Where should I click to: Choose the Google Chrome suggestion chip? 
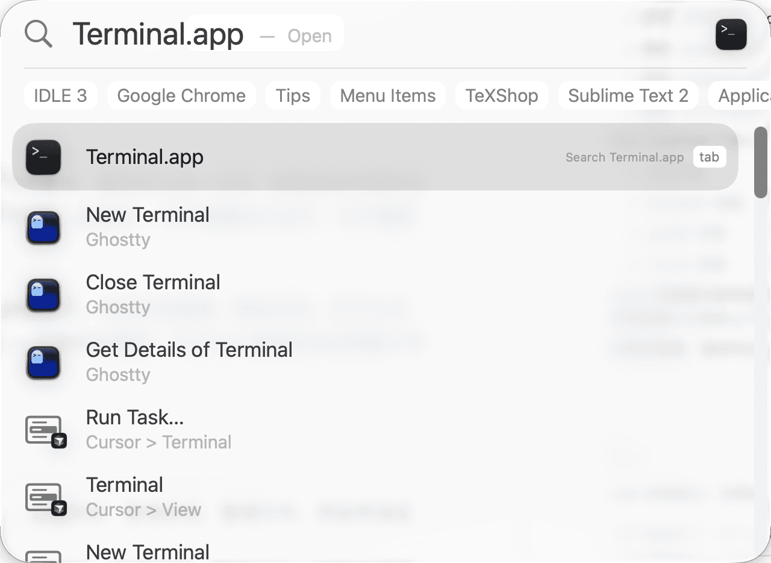point(181,95)
